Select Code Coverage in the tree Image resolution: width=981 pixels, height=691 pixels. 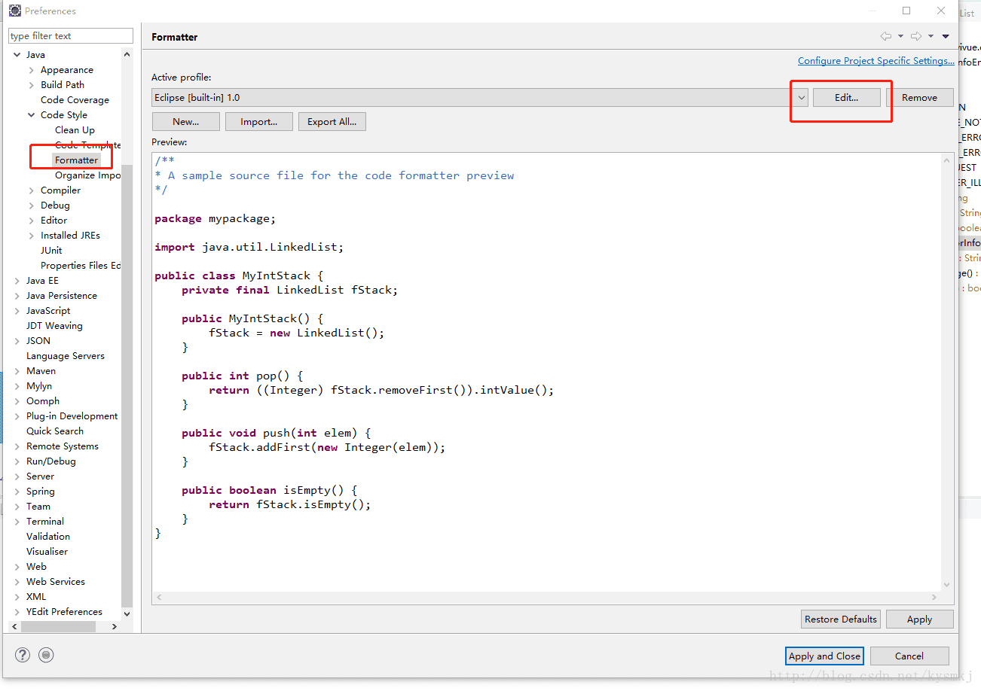point(75,100)
